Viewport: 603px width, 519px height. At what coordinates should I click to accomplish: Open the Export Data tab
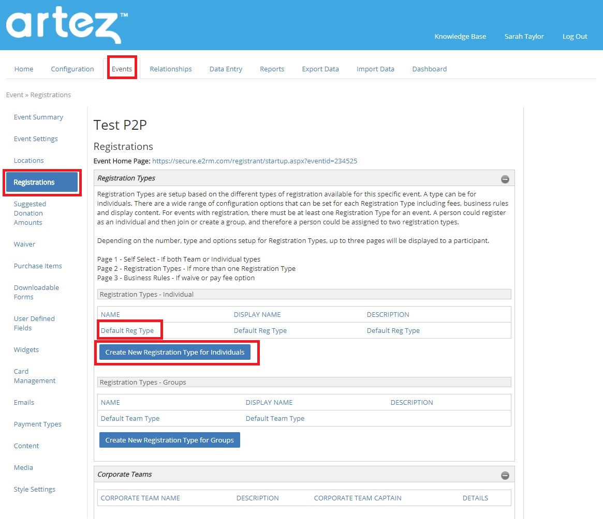tap(320, 69)
